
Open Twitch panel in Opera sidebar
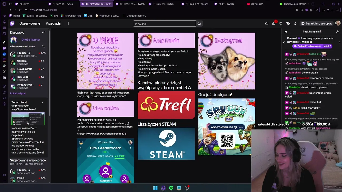tap(4, 48)
